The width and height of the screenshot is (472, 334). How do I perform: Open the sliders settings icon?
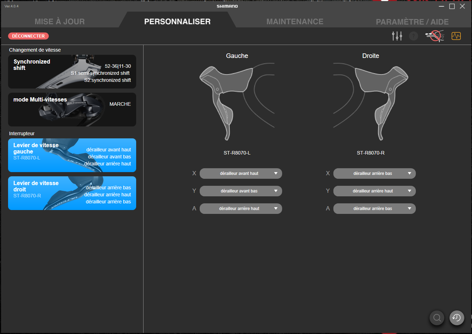click(397, 36)
